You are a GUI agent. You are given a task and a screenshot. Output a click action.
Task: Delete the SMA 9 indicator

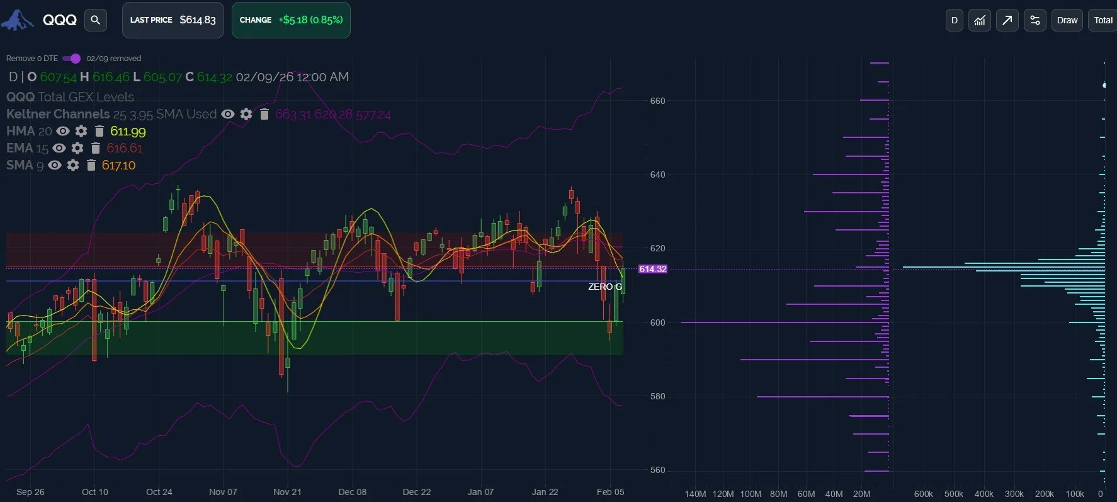click(91, 165)
